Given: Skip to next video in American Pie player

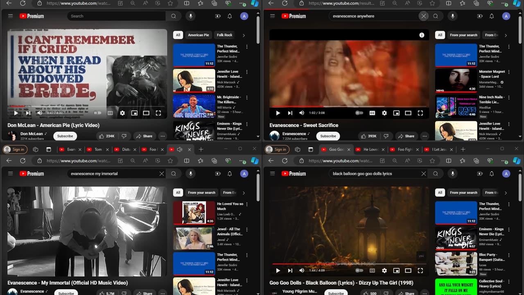Looking at the screenshot, I should tap(28, 113).
